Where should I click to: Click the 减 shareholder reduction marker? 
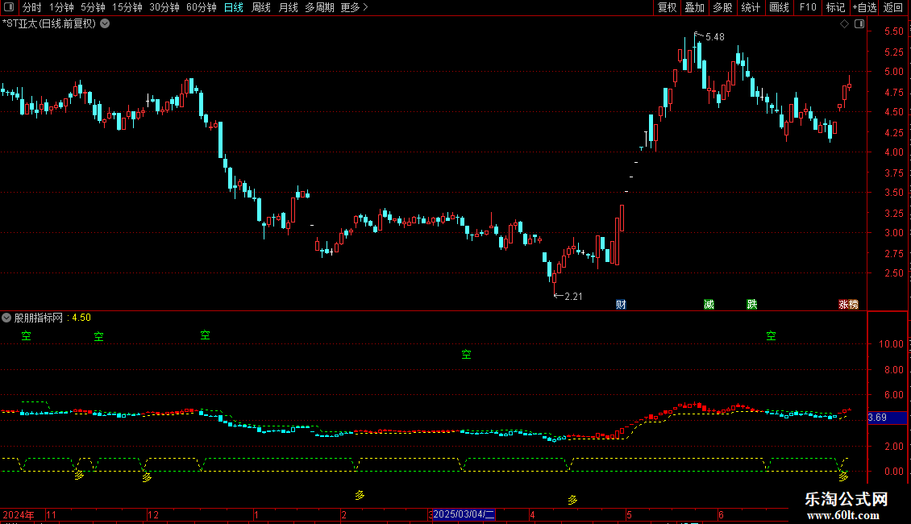(709, 305)
